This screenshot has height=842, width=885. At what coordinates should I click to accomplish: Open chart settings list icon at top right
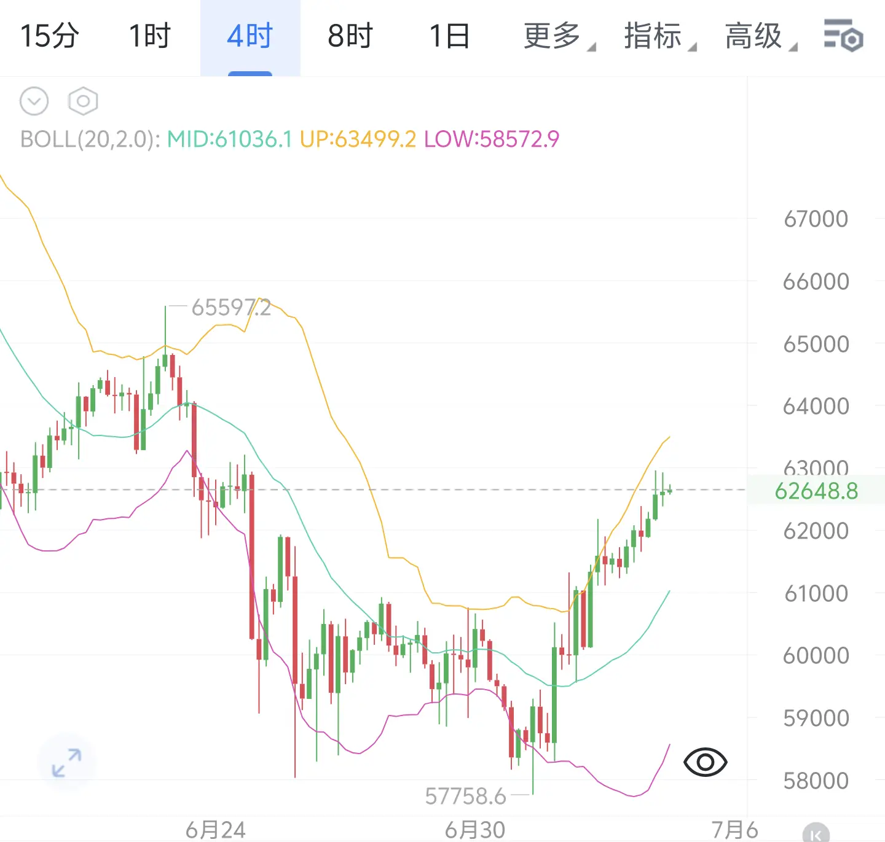(843, 36)
